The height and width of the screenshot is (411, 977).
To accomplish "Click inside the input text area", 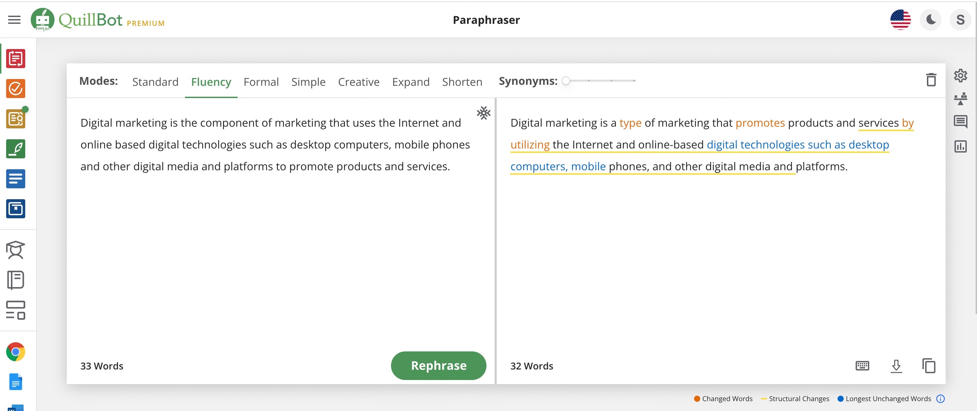I will click(266, 227).
